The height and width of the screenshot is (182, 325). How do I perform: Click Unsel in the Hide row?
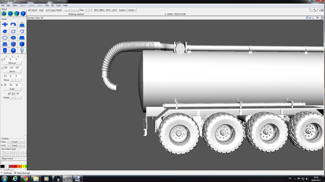coord(14,142)
